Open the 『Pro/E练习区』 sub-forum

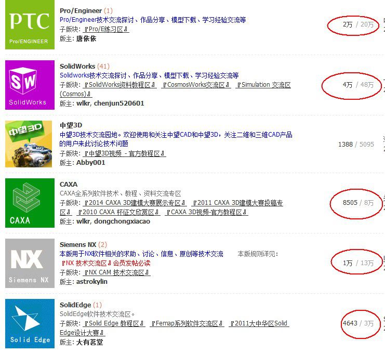106,29
